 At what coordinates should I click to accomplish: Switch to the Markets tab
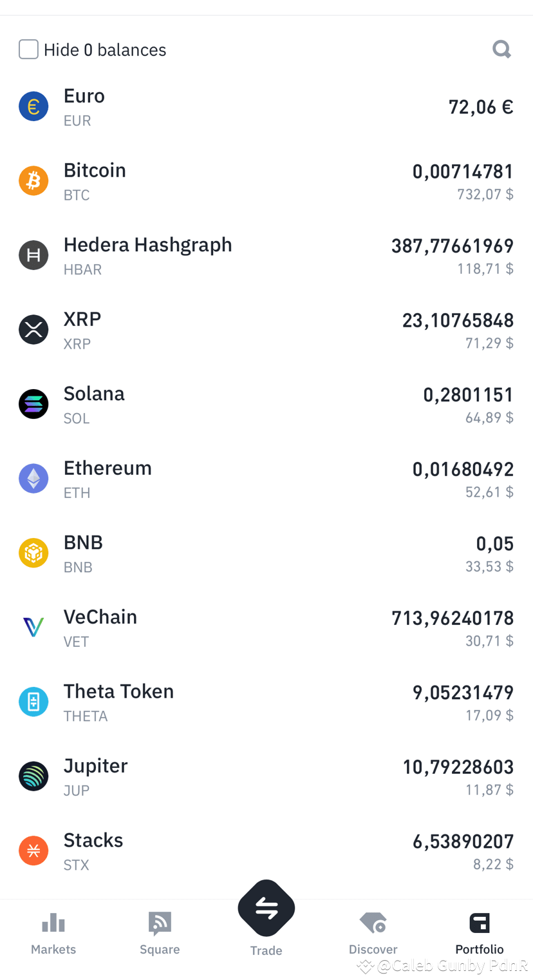pos(53,933)
